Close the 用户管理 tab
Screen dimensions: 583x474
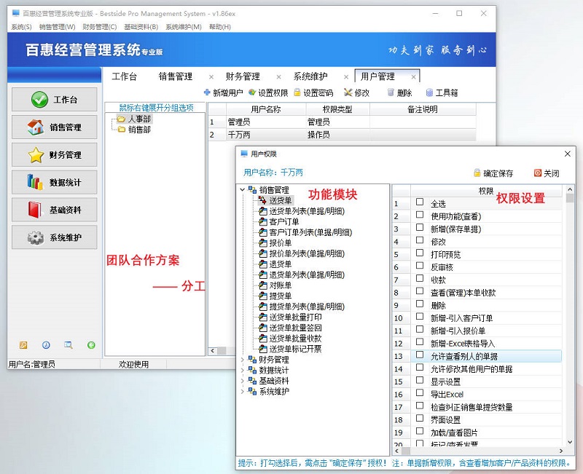(x=413, y=77)
